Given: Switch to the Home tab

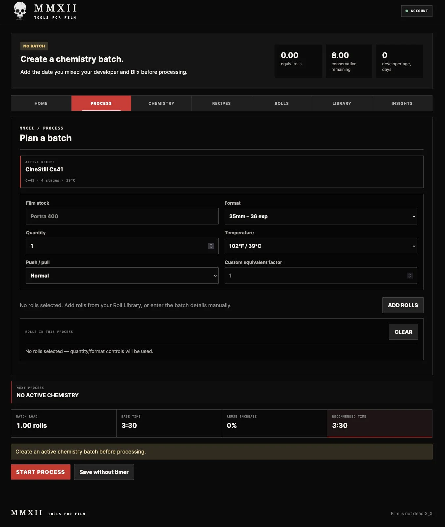Looking at the screenshot, I should 41,103.
